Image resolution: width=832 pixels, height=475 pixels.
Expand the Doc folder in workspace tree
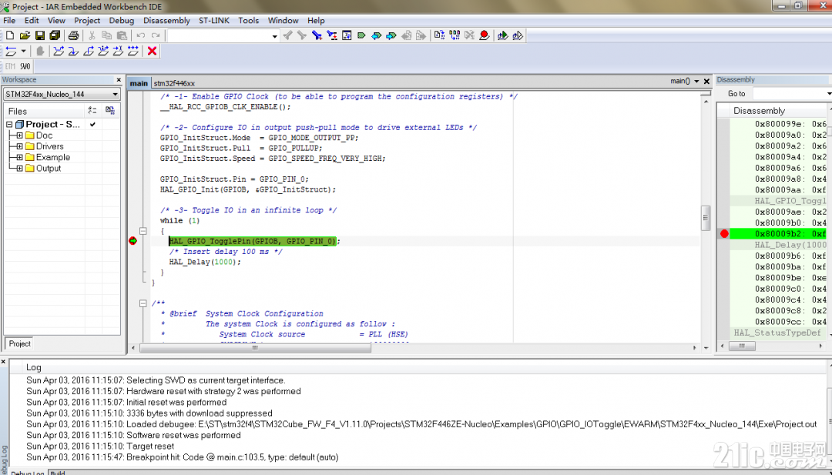coord(19,135)
